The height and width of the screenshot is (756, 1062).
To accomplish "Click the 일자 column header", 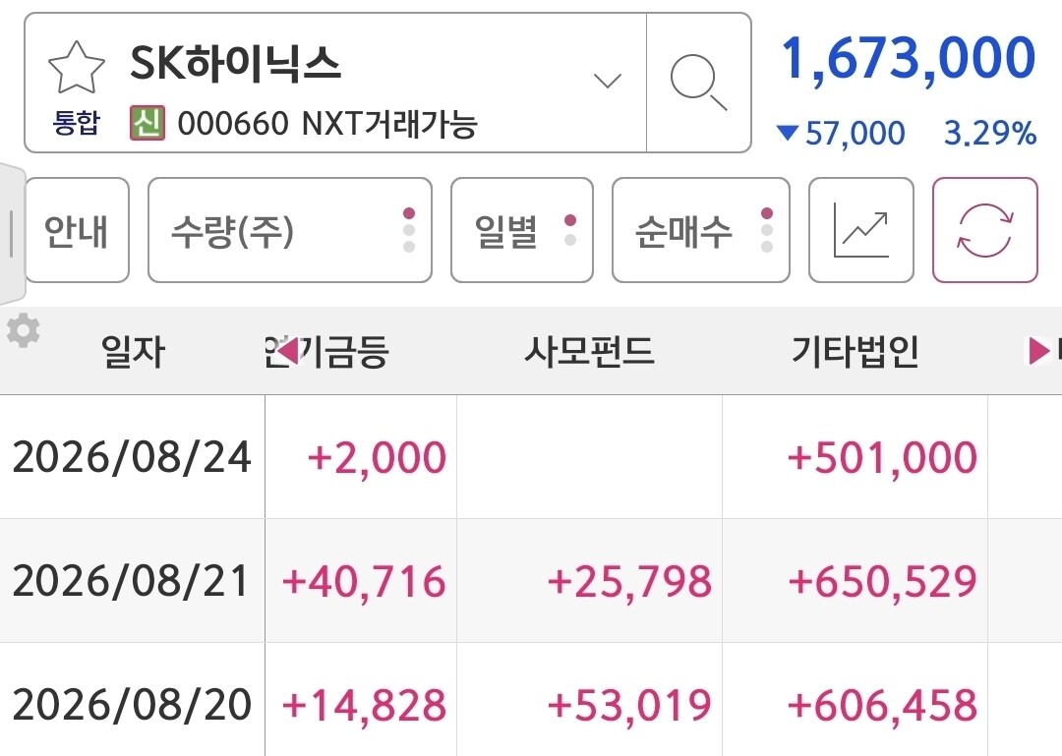I will tap(133, 352).
